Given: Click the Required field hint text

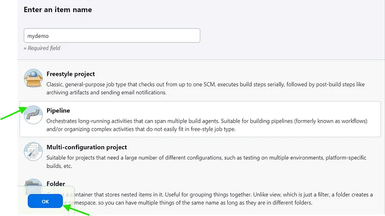Looking at the screenshot, I should point(42,48).
